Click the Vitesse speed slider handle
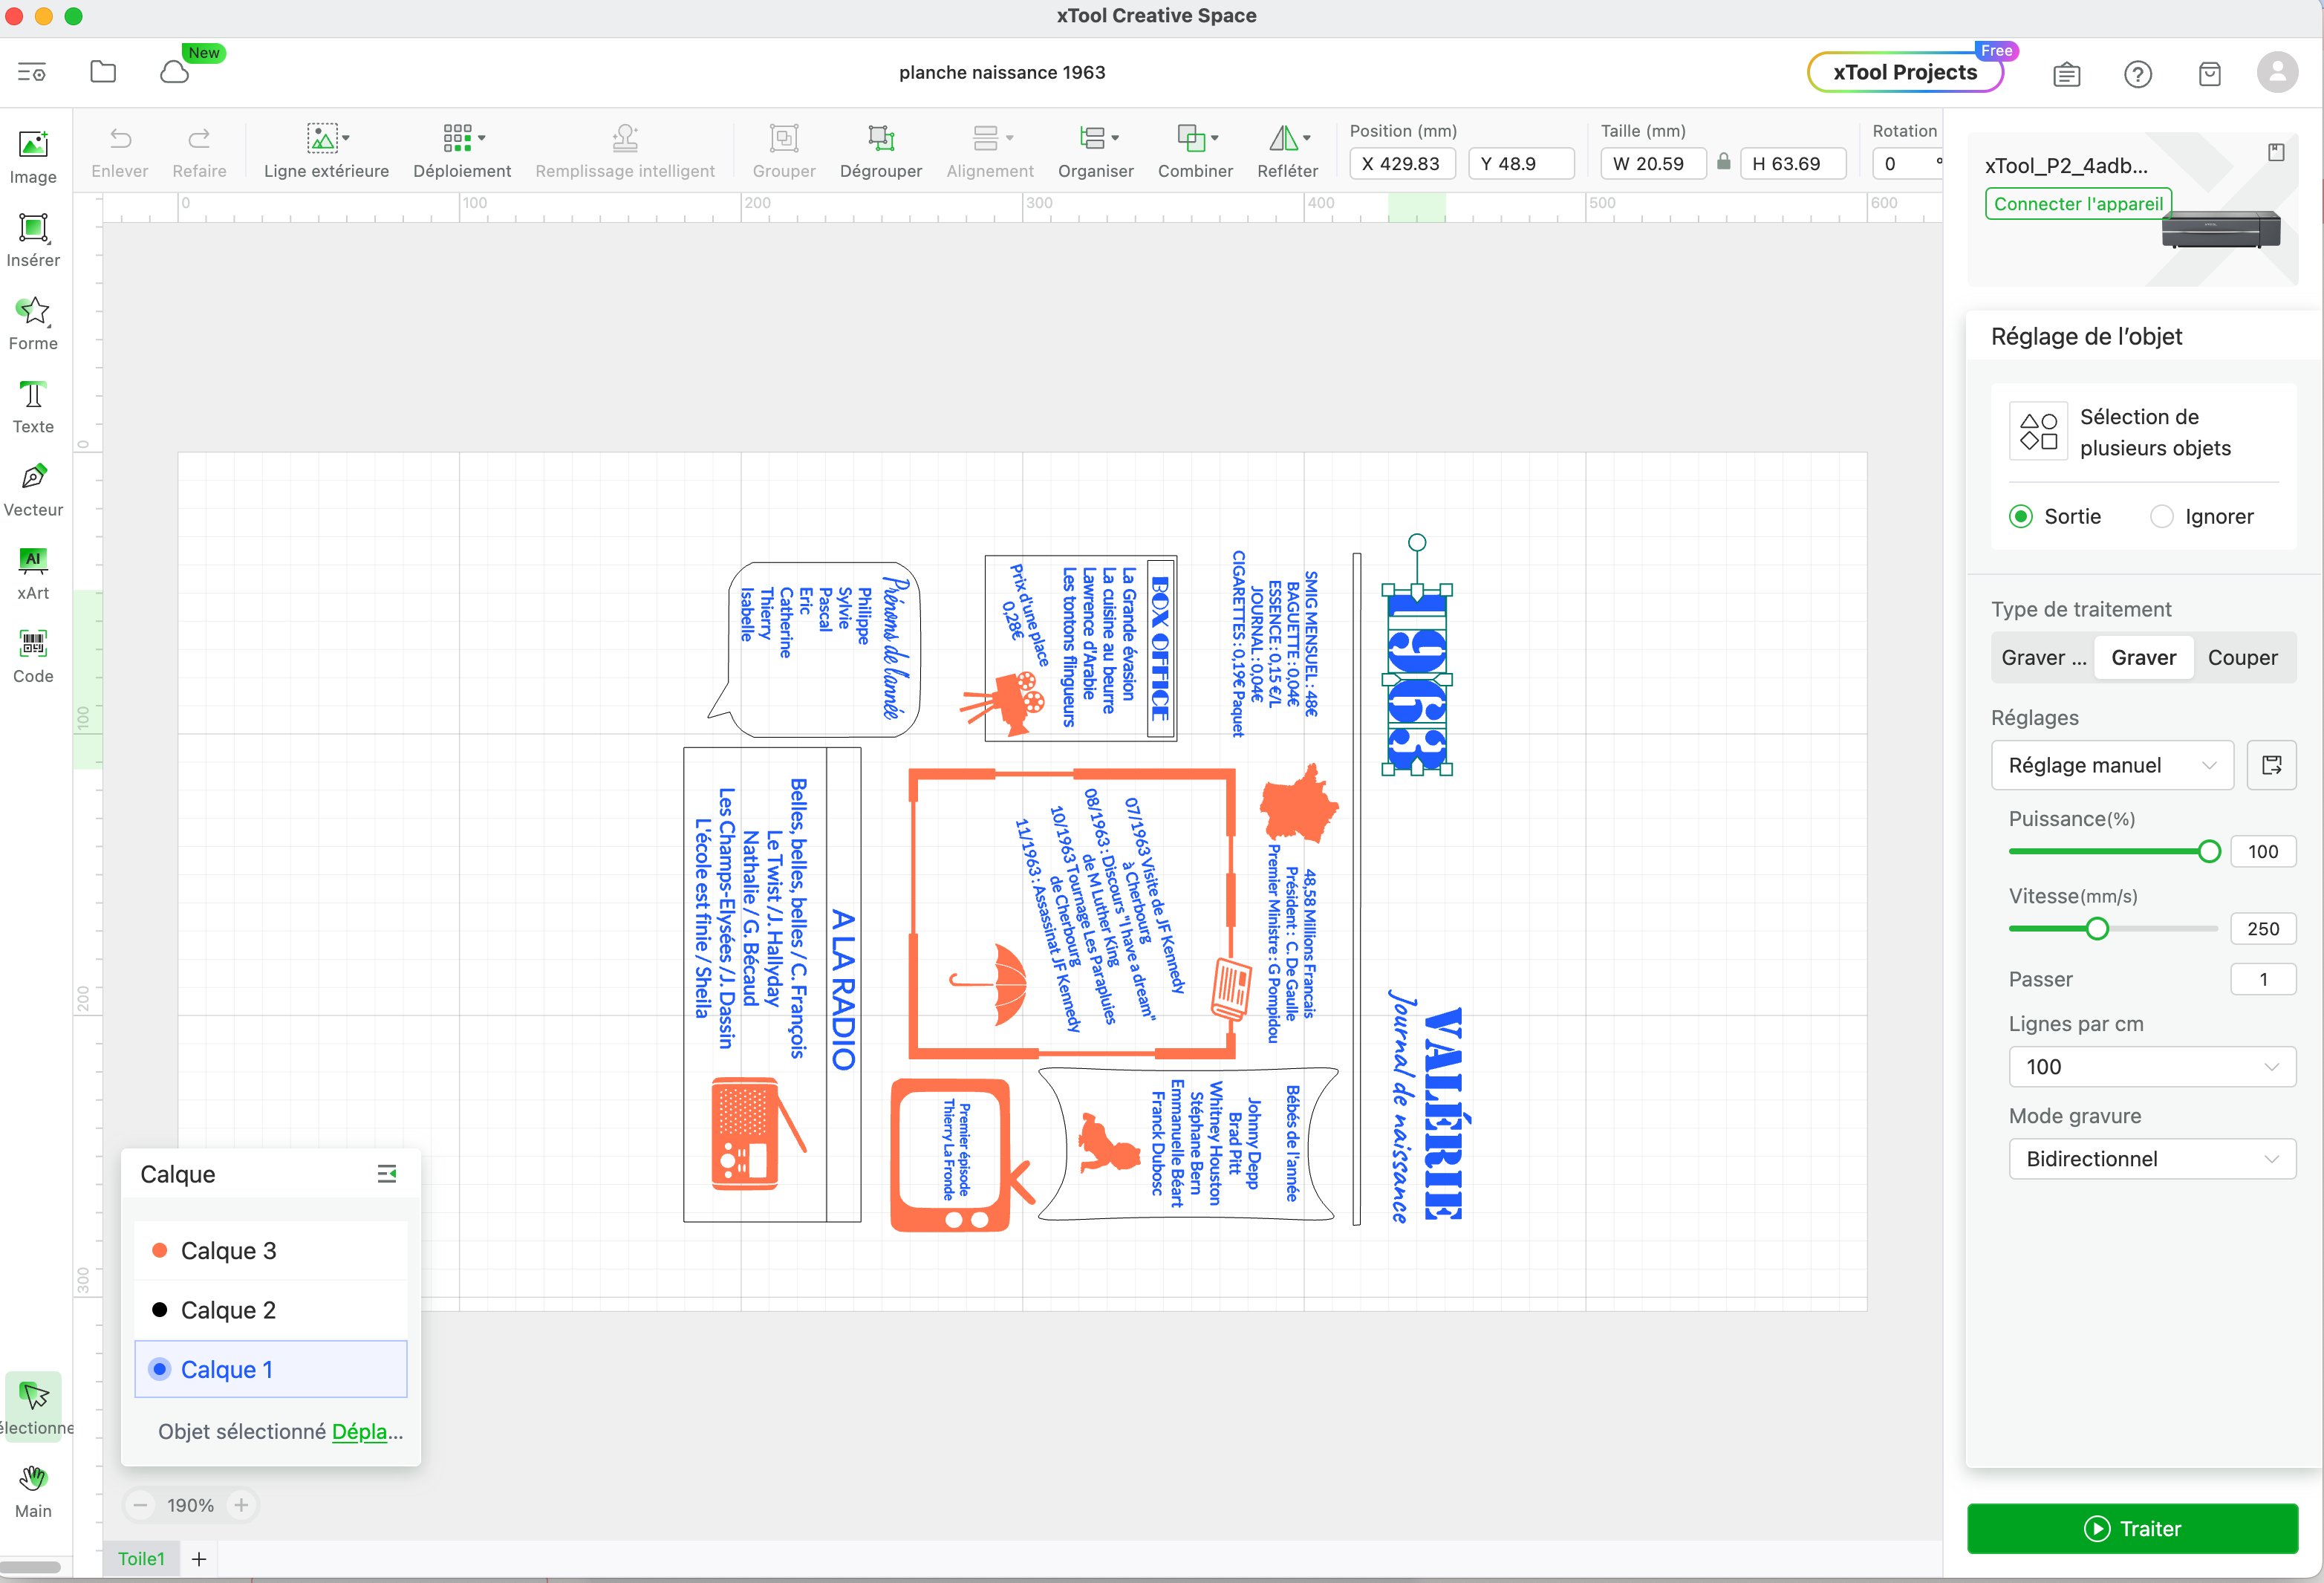 click(x=2097, y=928)
